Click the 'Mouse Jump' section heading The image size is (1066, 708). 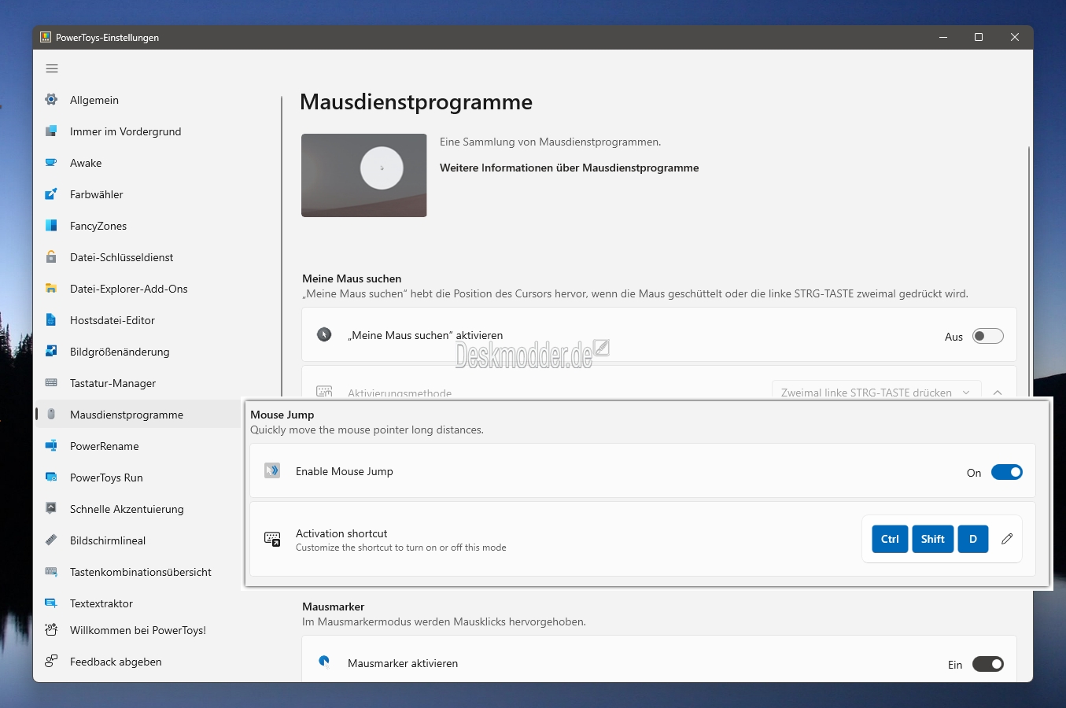[282, 415]
